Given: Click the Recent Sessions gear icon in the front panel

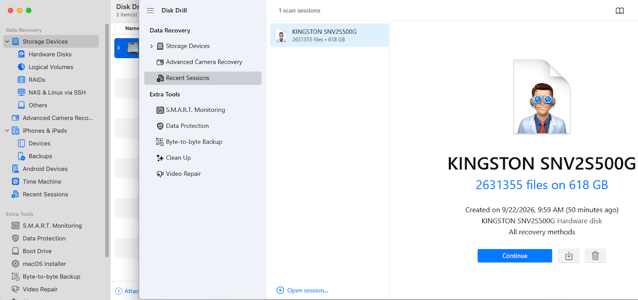Looking at the screenshot, I should (160, 78).
